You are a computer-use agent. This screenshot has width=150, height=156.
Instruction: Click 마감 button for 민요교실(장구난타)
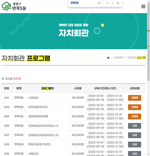point(134,144)
